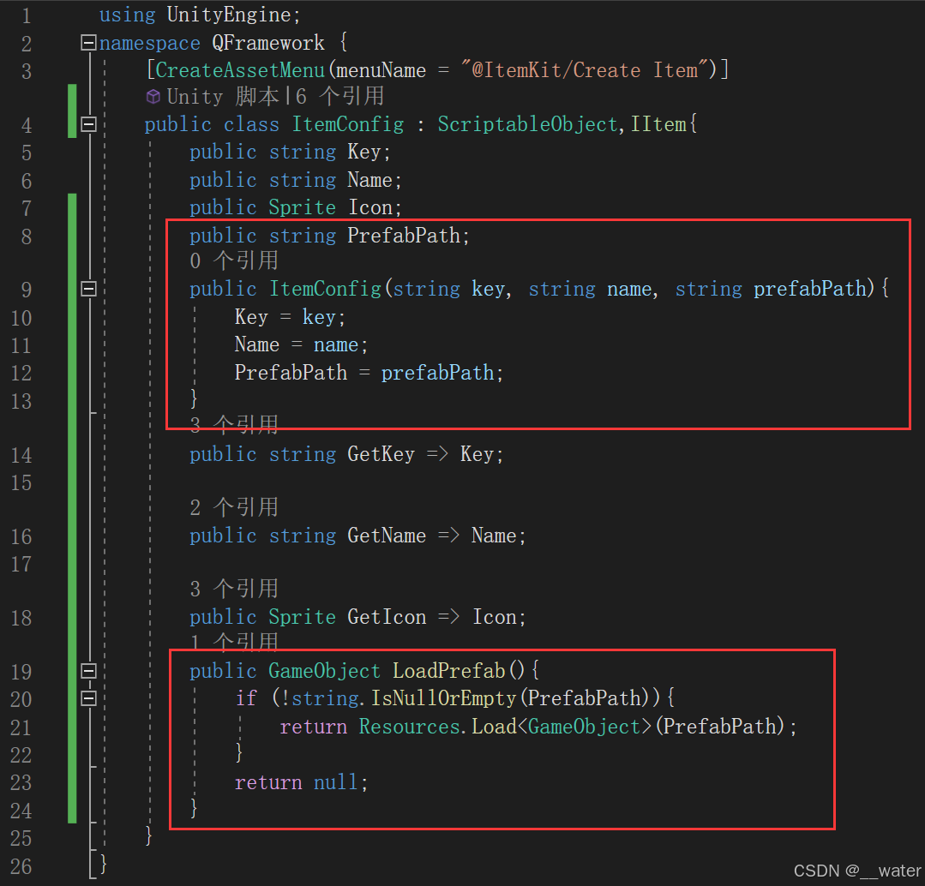Click the 'QFramework' namespace name

tap(267, 43)
